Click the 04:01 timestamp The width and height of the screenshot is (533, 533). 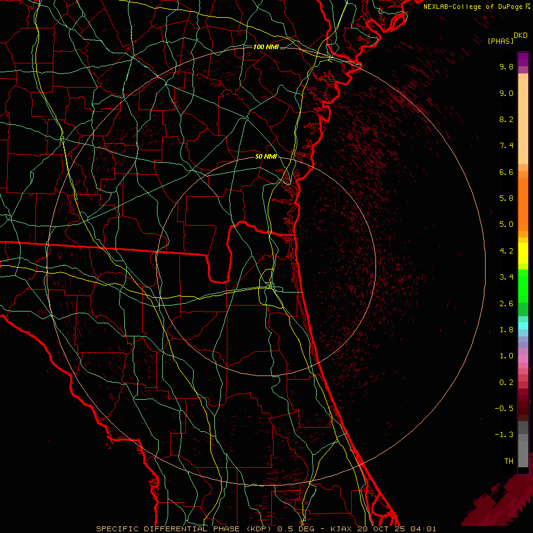[x=423, y=529]
